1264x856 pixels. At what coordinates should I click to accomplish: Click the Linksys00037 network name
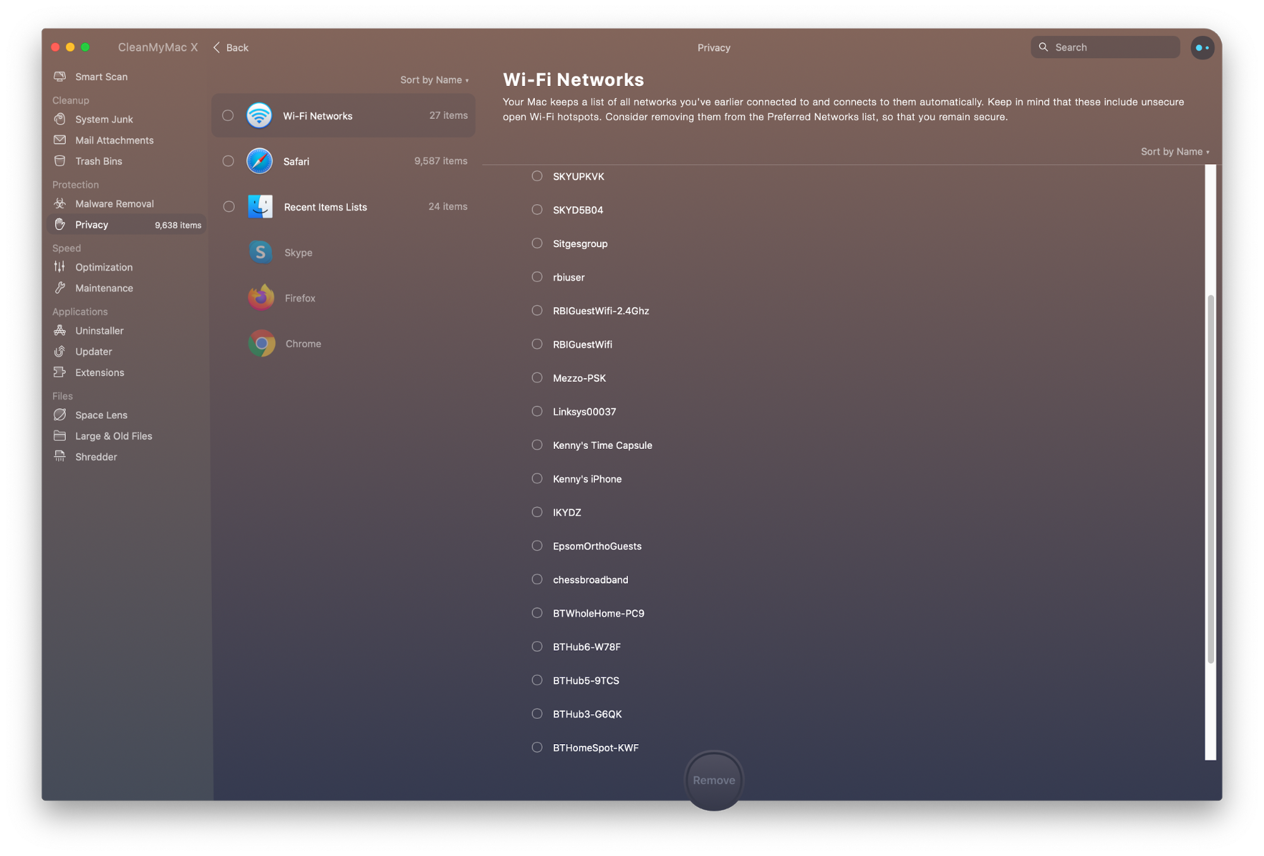[x=584, y=412]
